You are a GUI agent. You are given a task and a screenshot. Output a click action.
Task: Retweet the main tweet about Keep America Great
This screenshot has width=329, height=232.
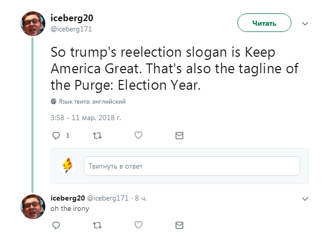97,136
